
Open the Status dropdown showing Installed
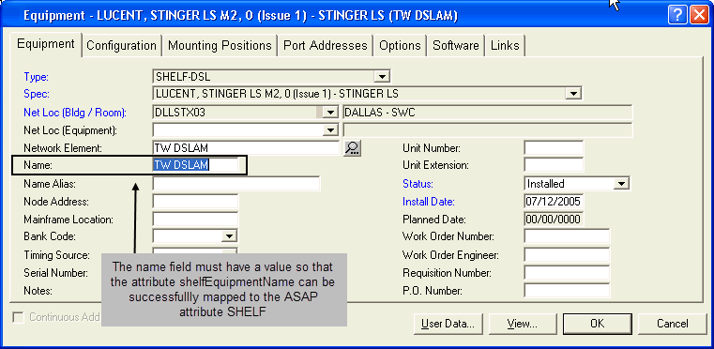click(x=621, y=184)
